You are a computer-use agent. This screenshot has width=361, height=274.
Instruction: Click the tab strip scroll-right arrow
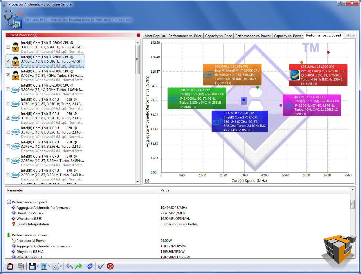coord(353,35)
